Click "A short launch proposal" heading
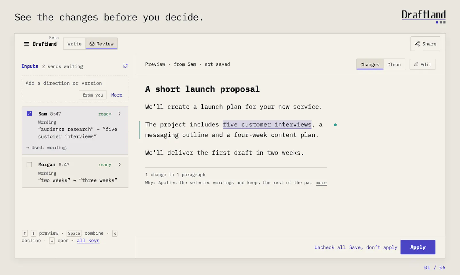Image resolution: width=460 pixels, height=275 pixels. point(202,89)
